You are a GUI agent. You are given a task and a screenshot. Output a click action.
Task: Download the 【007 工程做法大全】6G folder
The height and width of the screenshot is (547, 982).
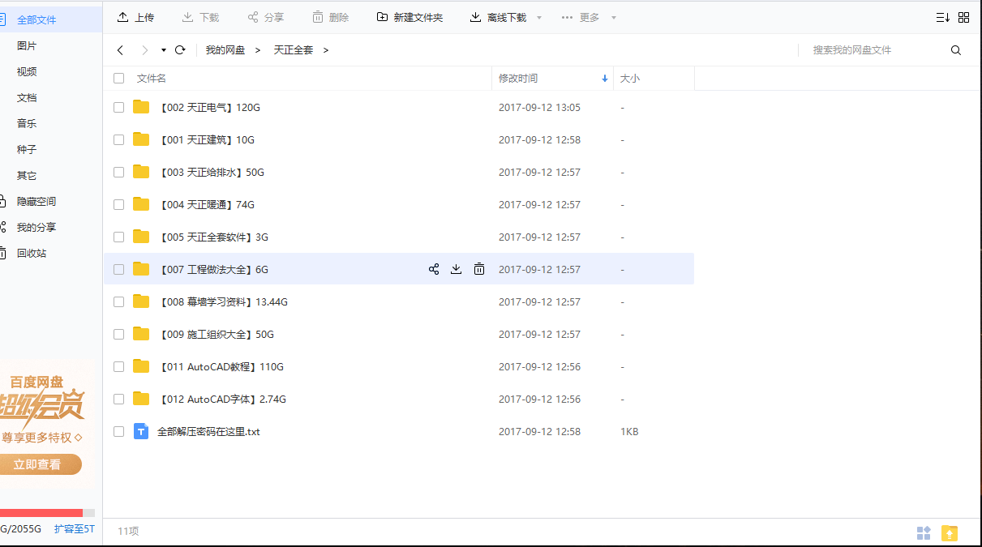tap(456, 269)
